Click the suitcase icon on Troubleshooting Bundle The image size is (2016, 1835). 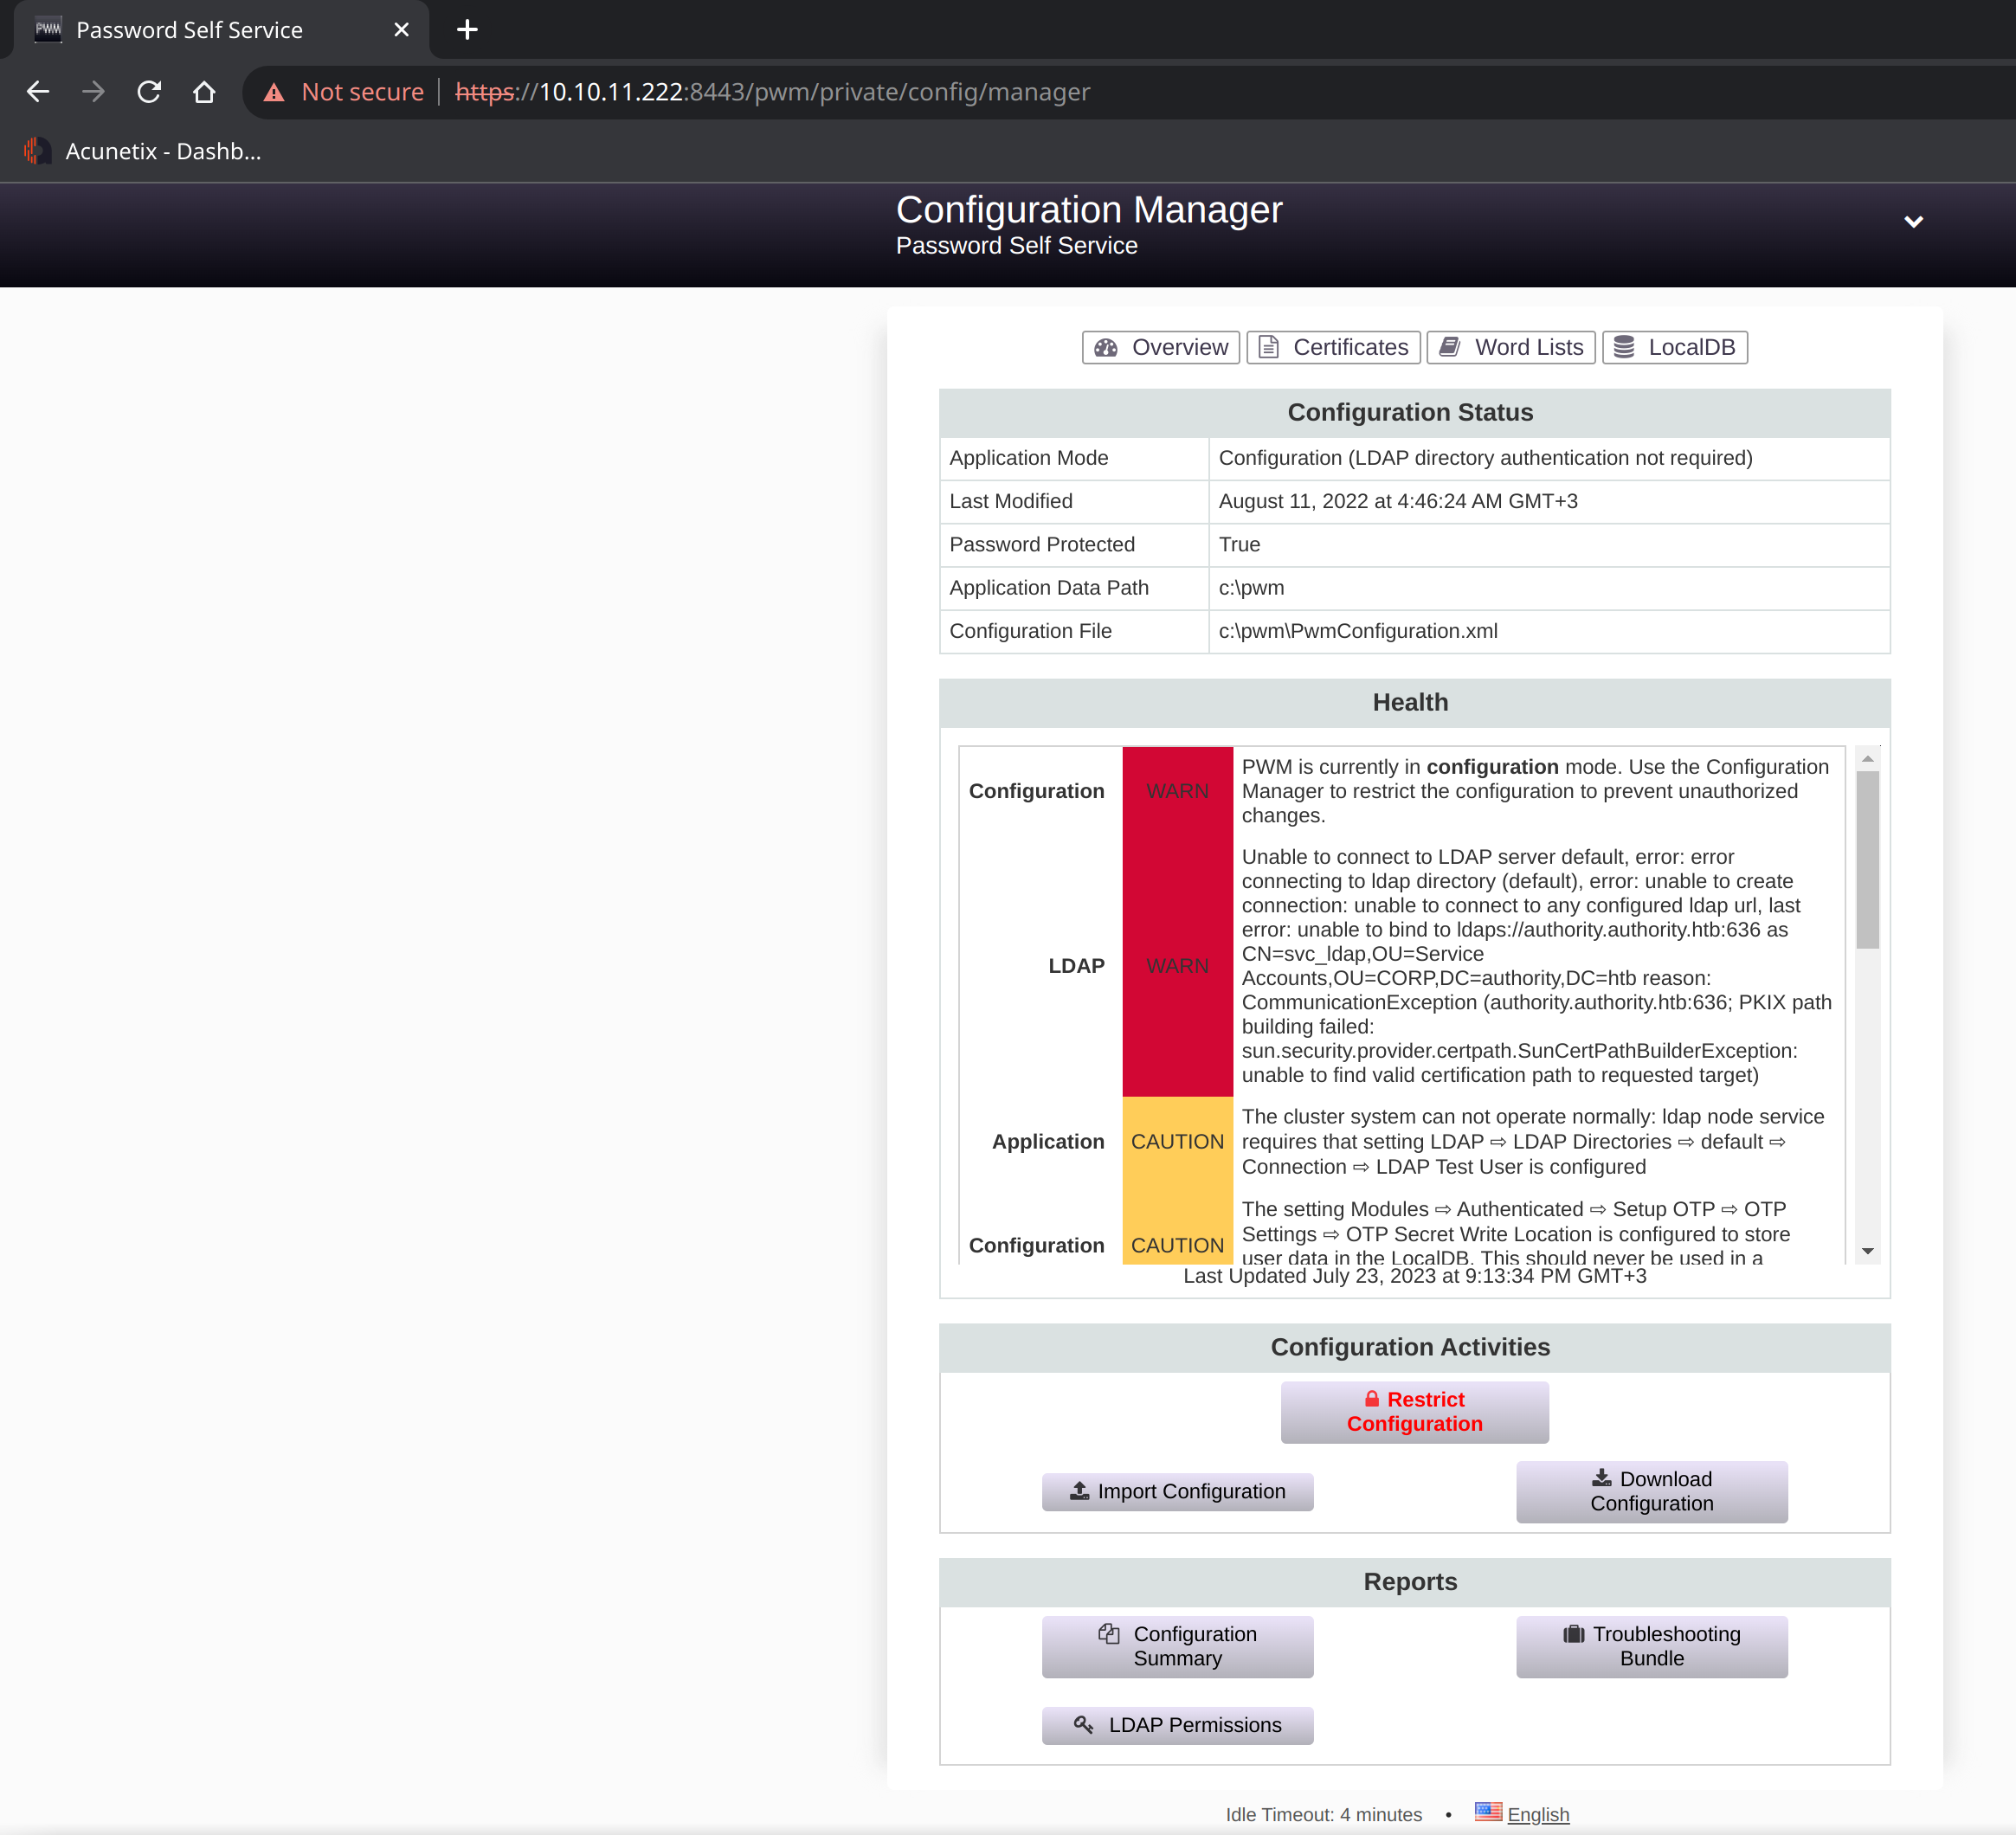coord(1574,1634)
